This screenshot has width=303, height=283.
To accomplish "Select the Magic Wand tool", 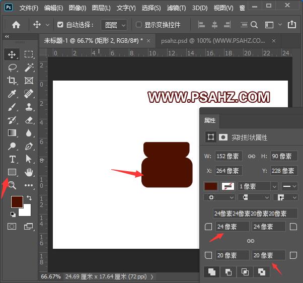I will [29, 67].
